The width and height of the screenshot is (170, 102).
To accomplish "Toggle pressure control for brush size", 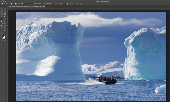I will [x=78, y=4].
